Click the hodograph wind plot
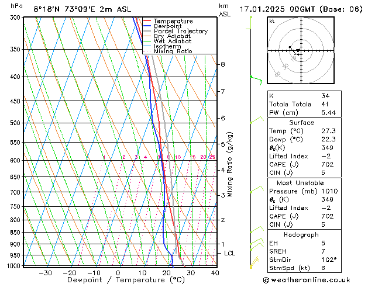Viewport: 368px width, 284px height. 301,50
